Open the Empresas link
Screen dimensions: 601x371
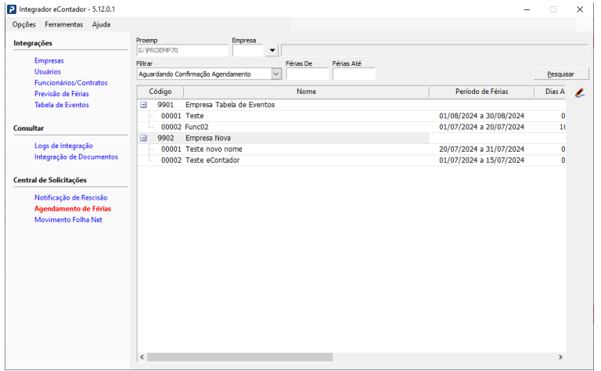49,60
